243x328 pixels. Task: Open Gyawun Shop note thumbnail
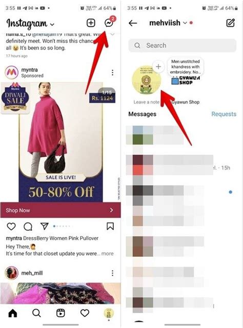click(x=186, y=80)
